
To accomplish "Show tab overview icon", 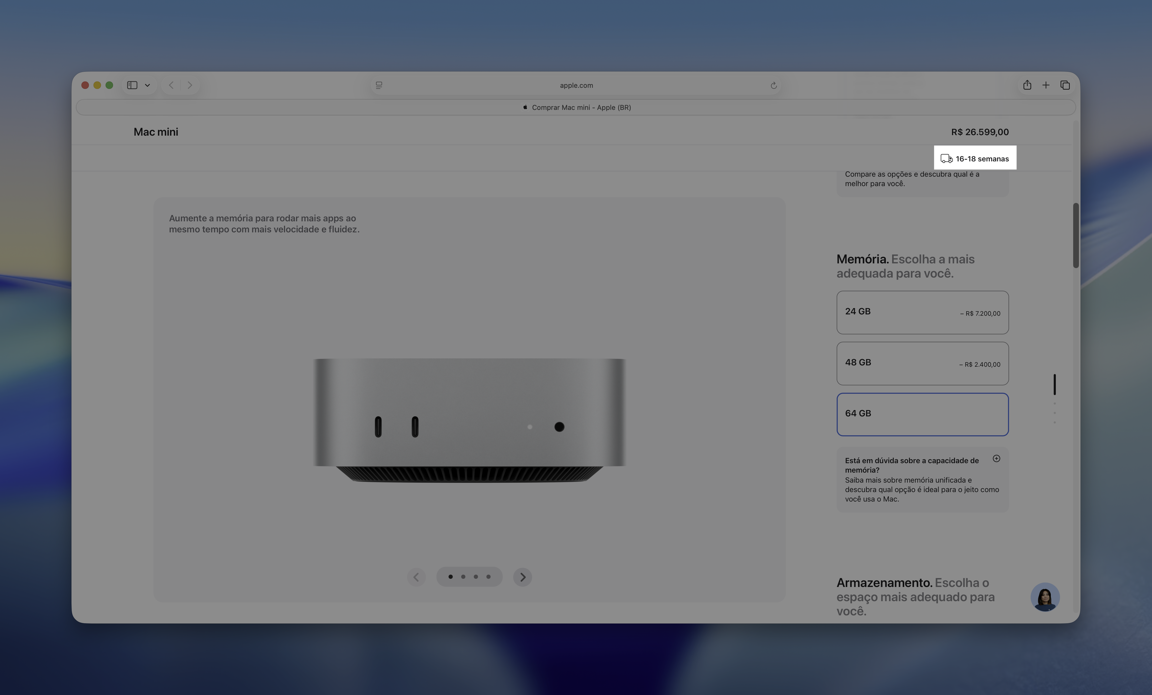I will click(1065, 85).
